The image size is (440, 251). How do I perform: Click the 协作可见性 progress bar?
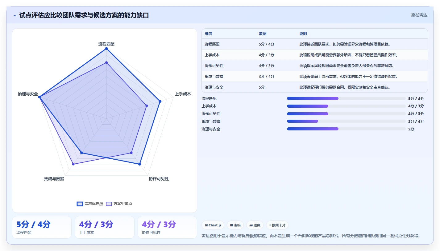coord(346,114)
